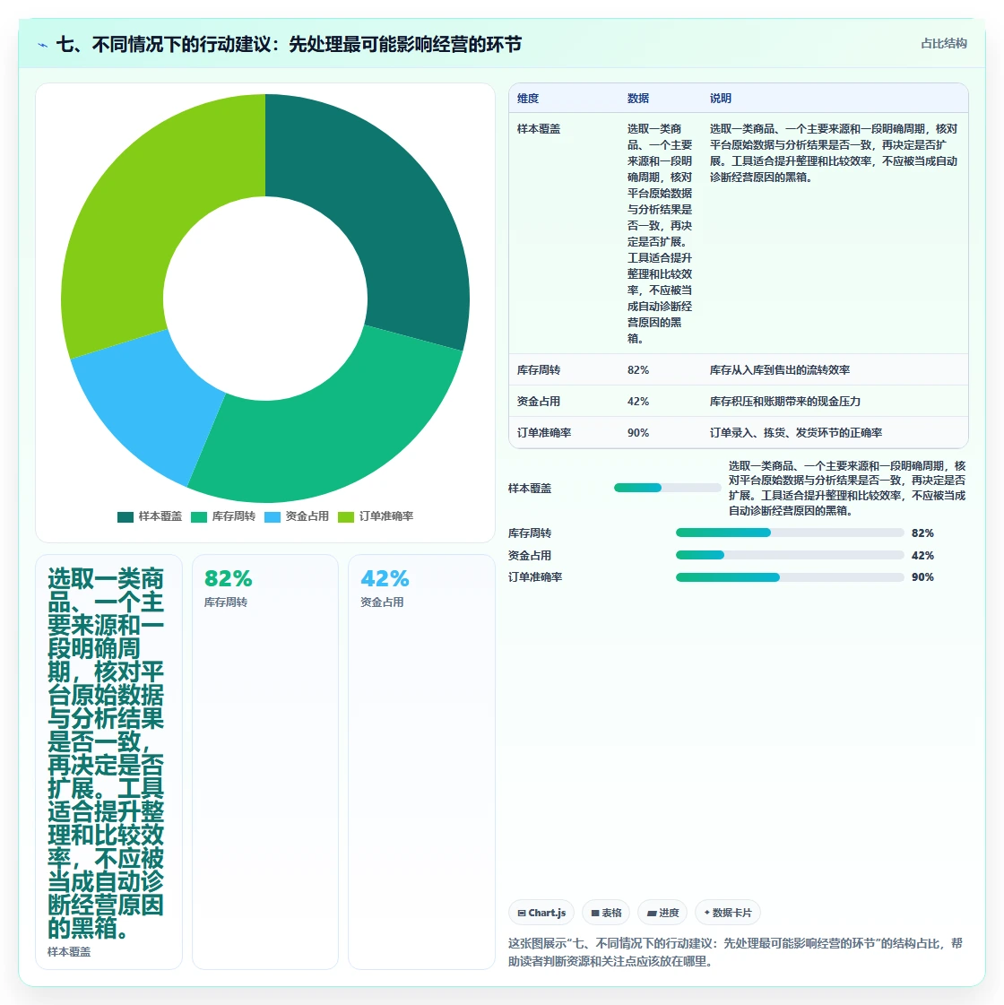
Task: Select the 订单准确率 table row label
Action: 544,433
